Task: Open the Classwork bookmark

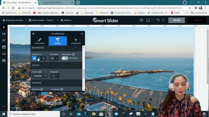Action: pos(68,13)
